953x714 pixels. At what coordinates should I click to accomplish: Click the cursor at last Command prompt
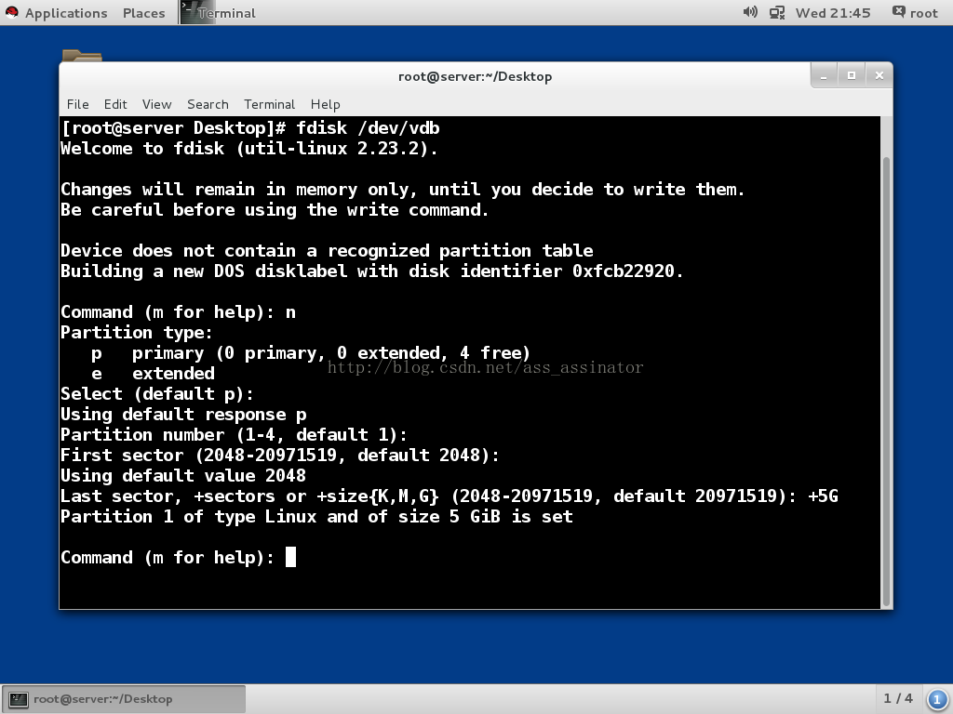290,558
